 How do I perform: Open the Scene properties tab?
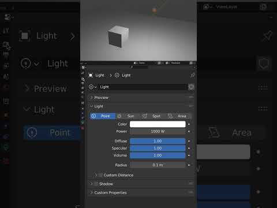[83, 92]
